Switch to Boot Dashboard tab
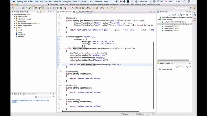The width and height of the screenshot is (207, 116). click(x=30, y=94)
